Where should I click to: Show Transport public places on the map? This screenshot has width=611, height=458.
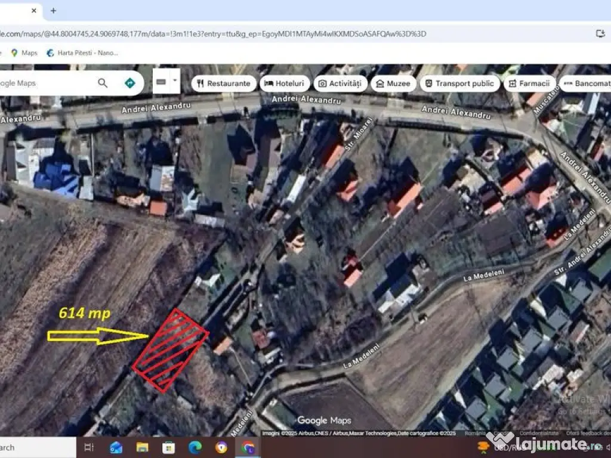(459, 83)
